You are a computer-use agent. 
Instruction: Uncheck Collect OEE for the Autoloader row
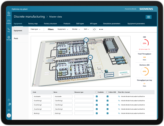click(107, 96)
